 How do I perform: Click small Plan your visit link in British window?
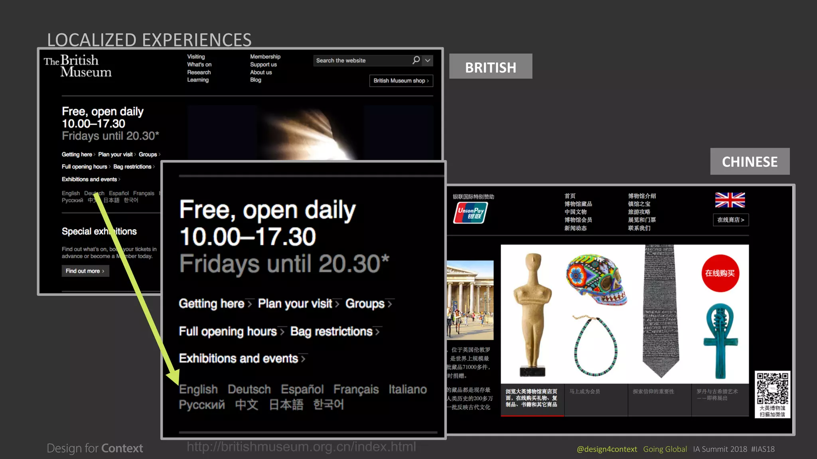pos(117,155)
